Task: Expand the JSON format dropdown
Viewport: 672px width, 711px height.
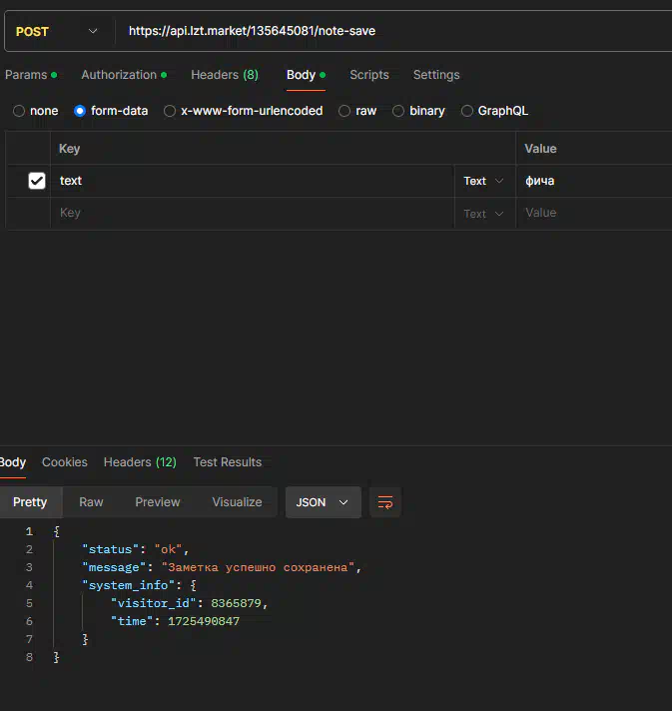Action: tap(323, 502)
